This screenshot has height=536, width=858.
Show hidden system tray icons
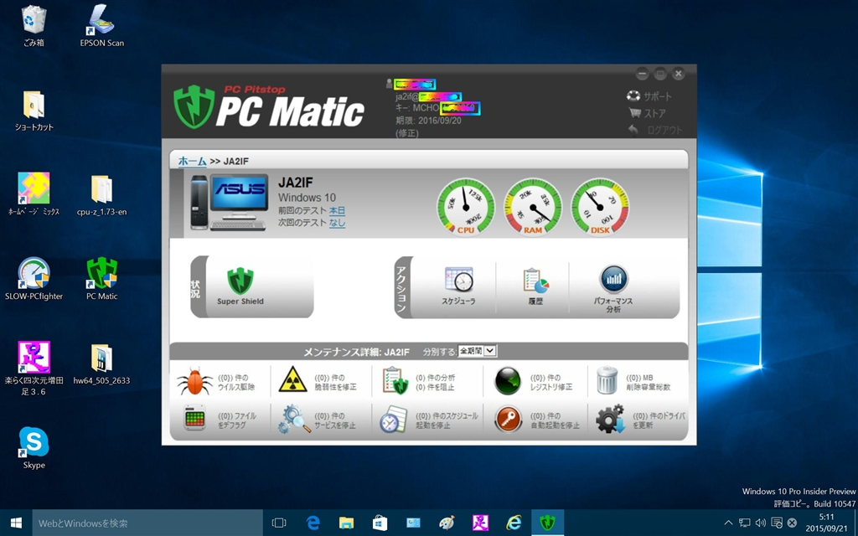[728, 523]
